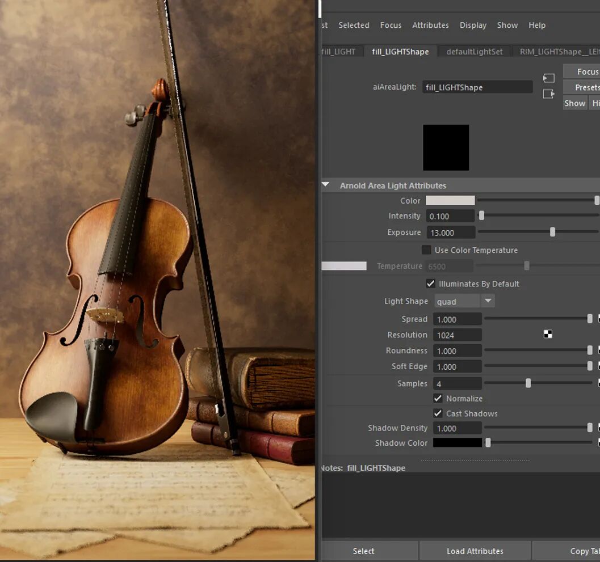Image resolution: width=600 pixels, height=562 pixels.
Task: Click the Color slider handle
Action: 597,200
